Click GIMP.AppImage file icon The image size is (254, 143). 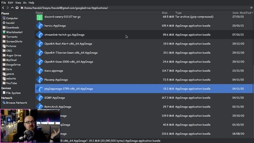coord(40,98)
